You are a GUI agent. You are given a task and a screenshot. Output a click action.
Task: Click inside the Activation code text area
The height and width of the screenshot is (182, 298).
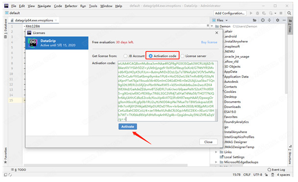(x=166, y=91)
